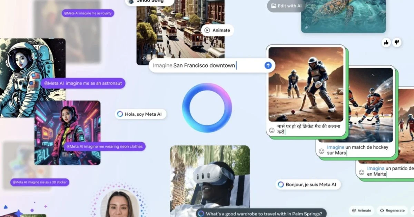Image resolution: width=414 pixels, height=217 pixels.
Task: Click the Palm Springs wardrobe prompt bar
Action: 262,214
